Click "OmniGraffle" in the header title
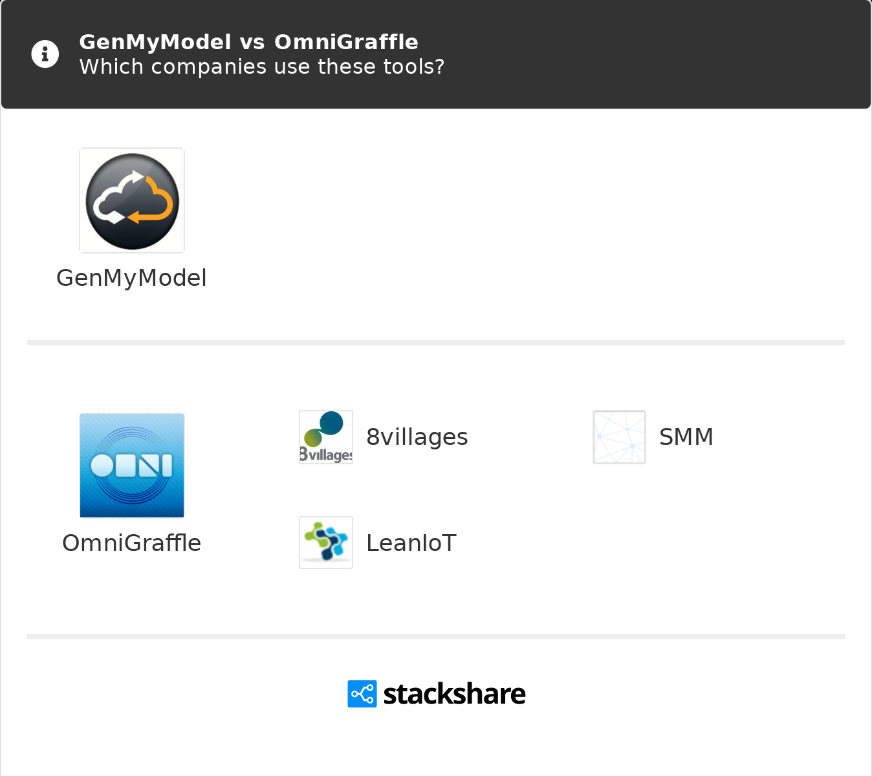872x776 pixels. click(346, 42)
